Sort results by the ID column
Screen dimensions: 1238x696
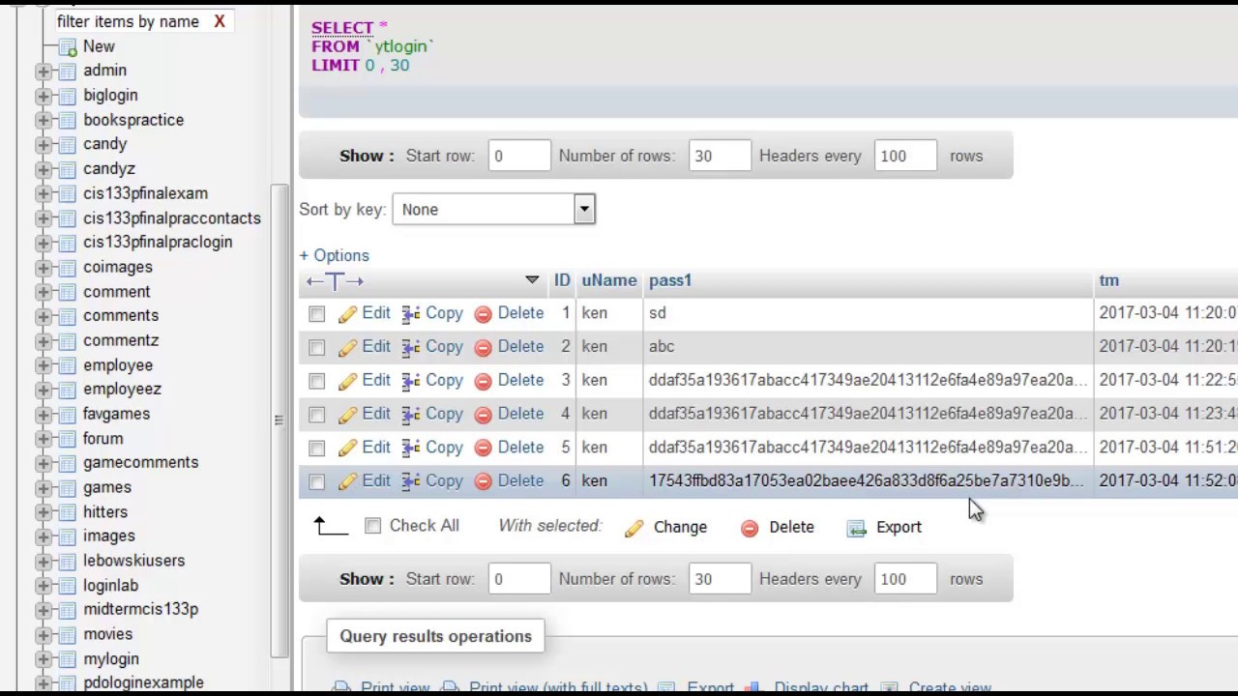(x=562, y=280)
